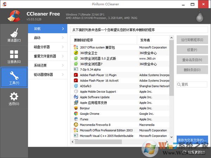The image size is (211, 158).
Task: Sort by 发布者 column header
Action: tap(153, 40)
